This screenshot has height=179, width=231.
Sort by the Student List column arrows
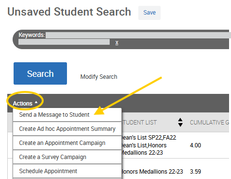[180, 122]
